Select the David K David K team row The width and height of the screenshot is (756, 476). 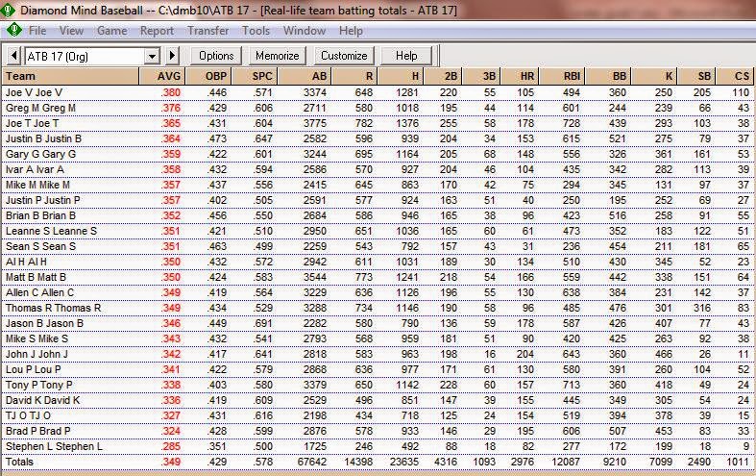click(x=378, y=400)
